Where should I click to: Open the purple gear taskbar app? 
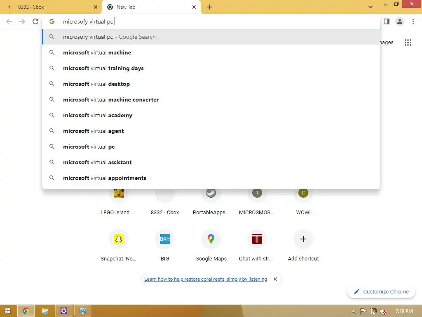[x=64, y=311]
